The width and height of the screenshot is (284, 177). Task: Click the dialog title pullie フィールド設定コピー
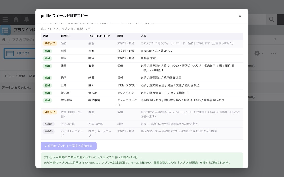pyautogui.click(x=64, y=16)
